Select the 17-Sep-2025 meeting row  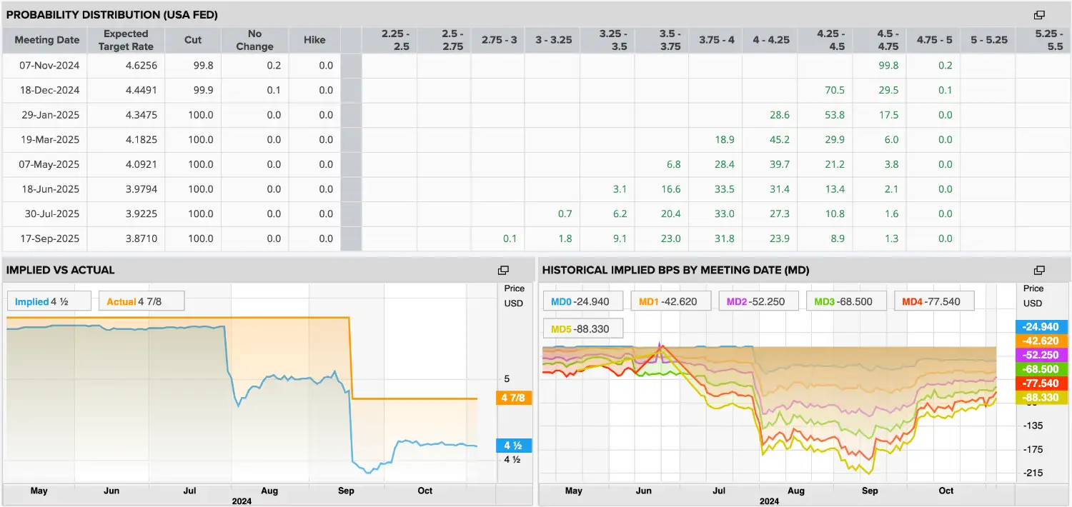[536, 239]
